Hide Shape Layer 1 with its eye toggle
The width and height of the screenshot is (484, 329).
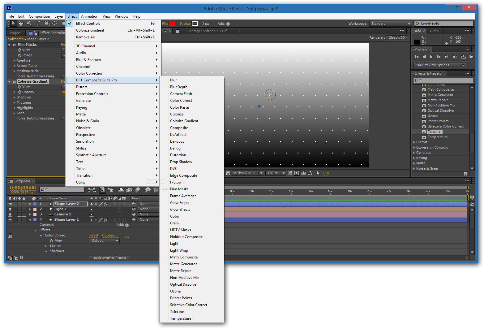[x=10, y=220]
